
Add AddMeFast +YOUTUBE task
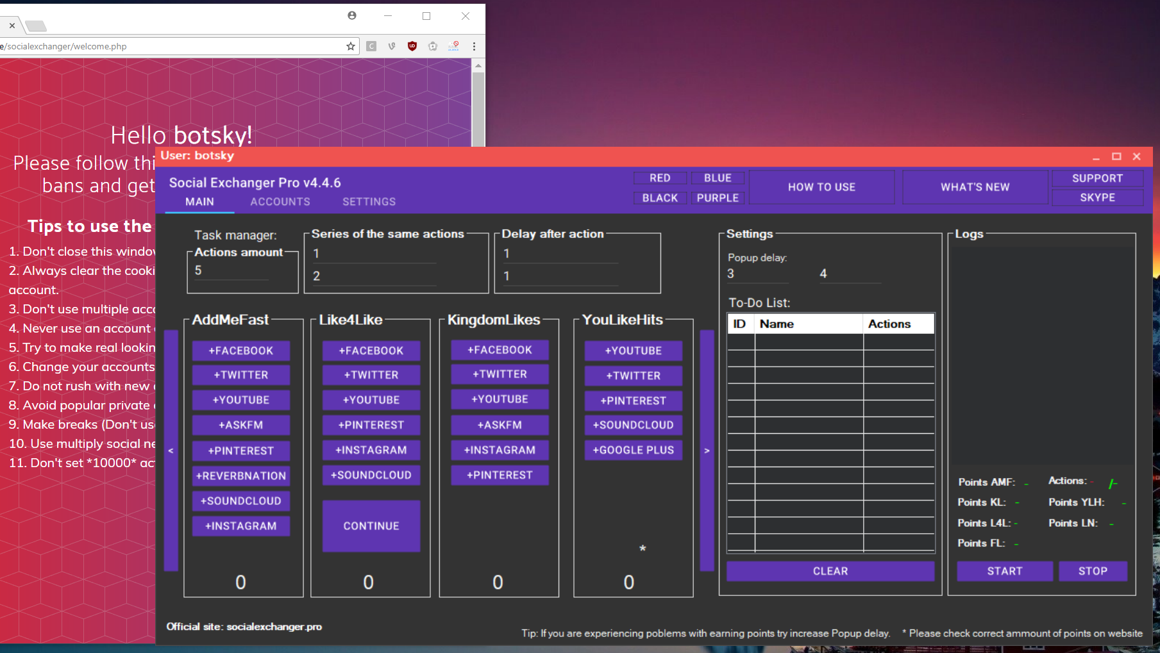241,400
